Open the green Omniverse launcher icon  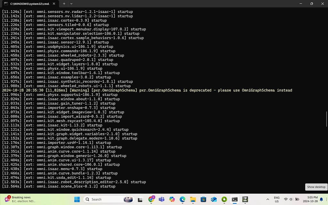click(x=224, y=199)
